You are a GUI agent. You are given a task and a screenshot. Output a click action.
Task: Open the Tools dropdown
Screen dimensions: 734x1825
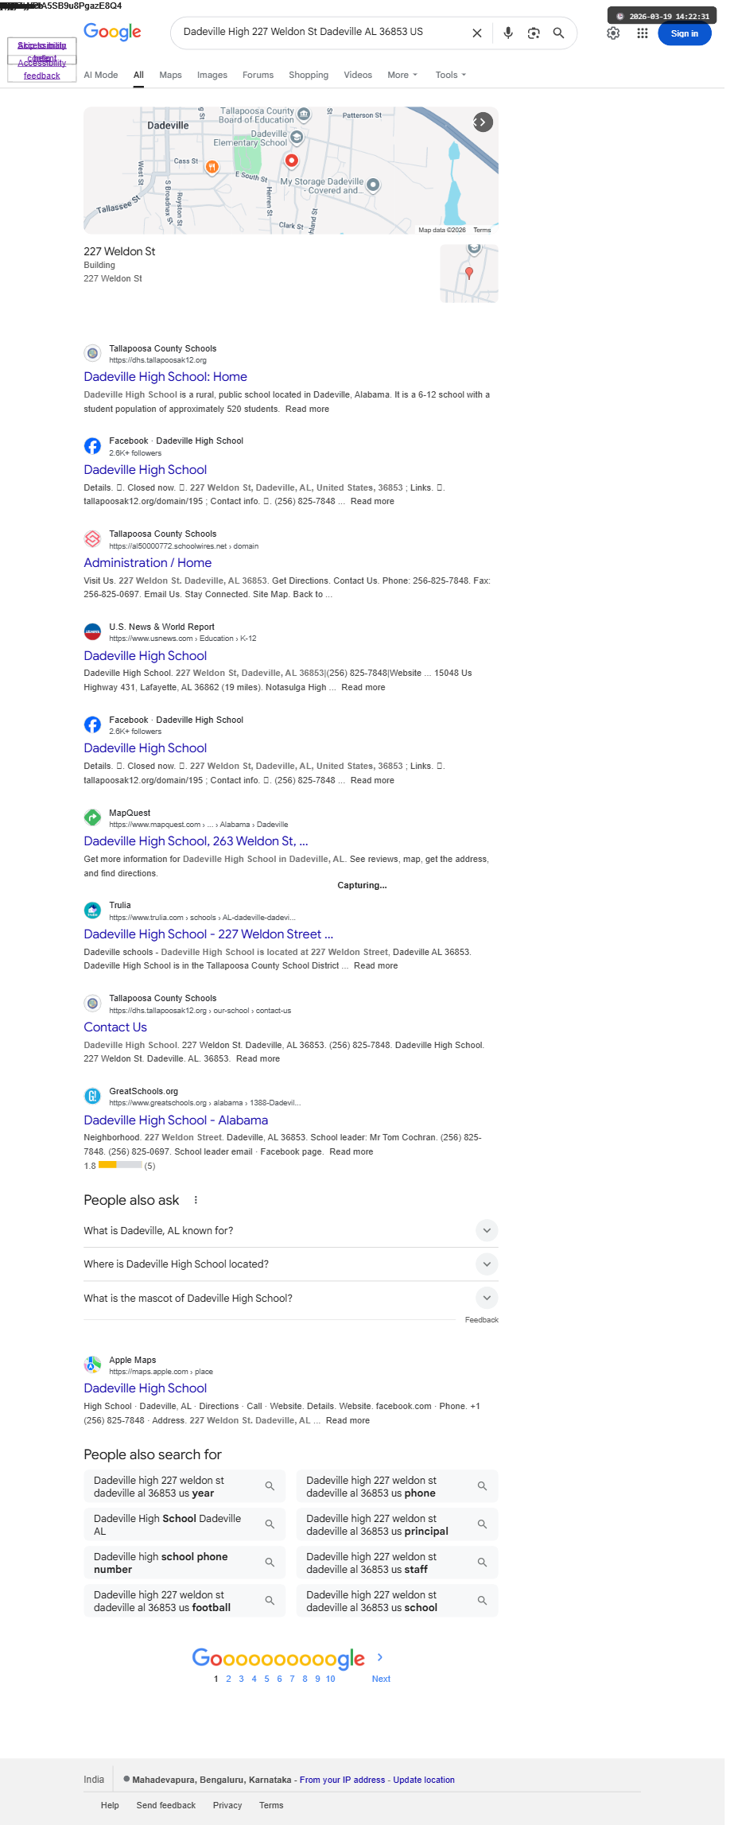pos(450,75)
